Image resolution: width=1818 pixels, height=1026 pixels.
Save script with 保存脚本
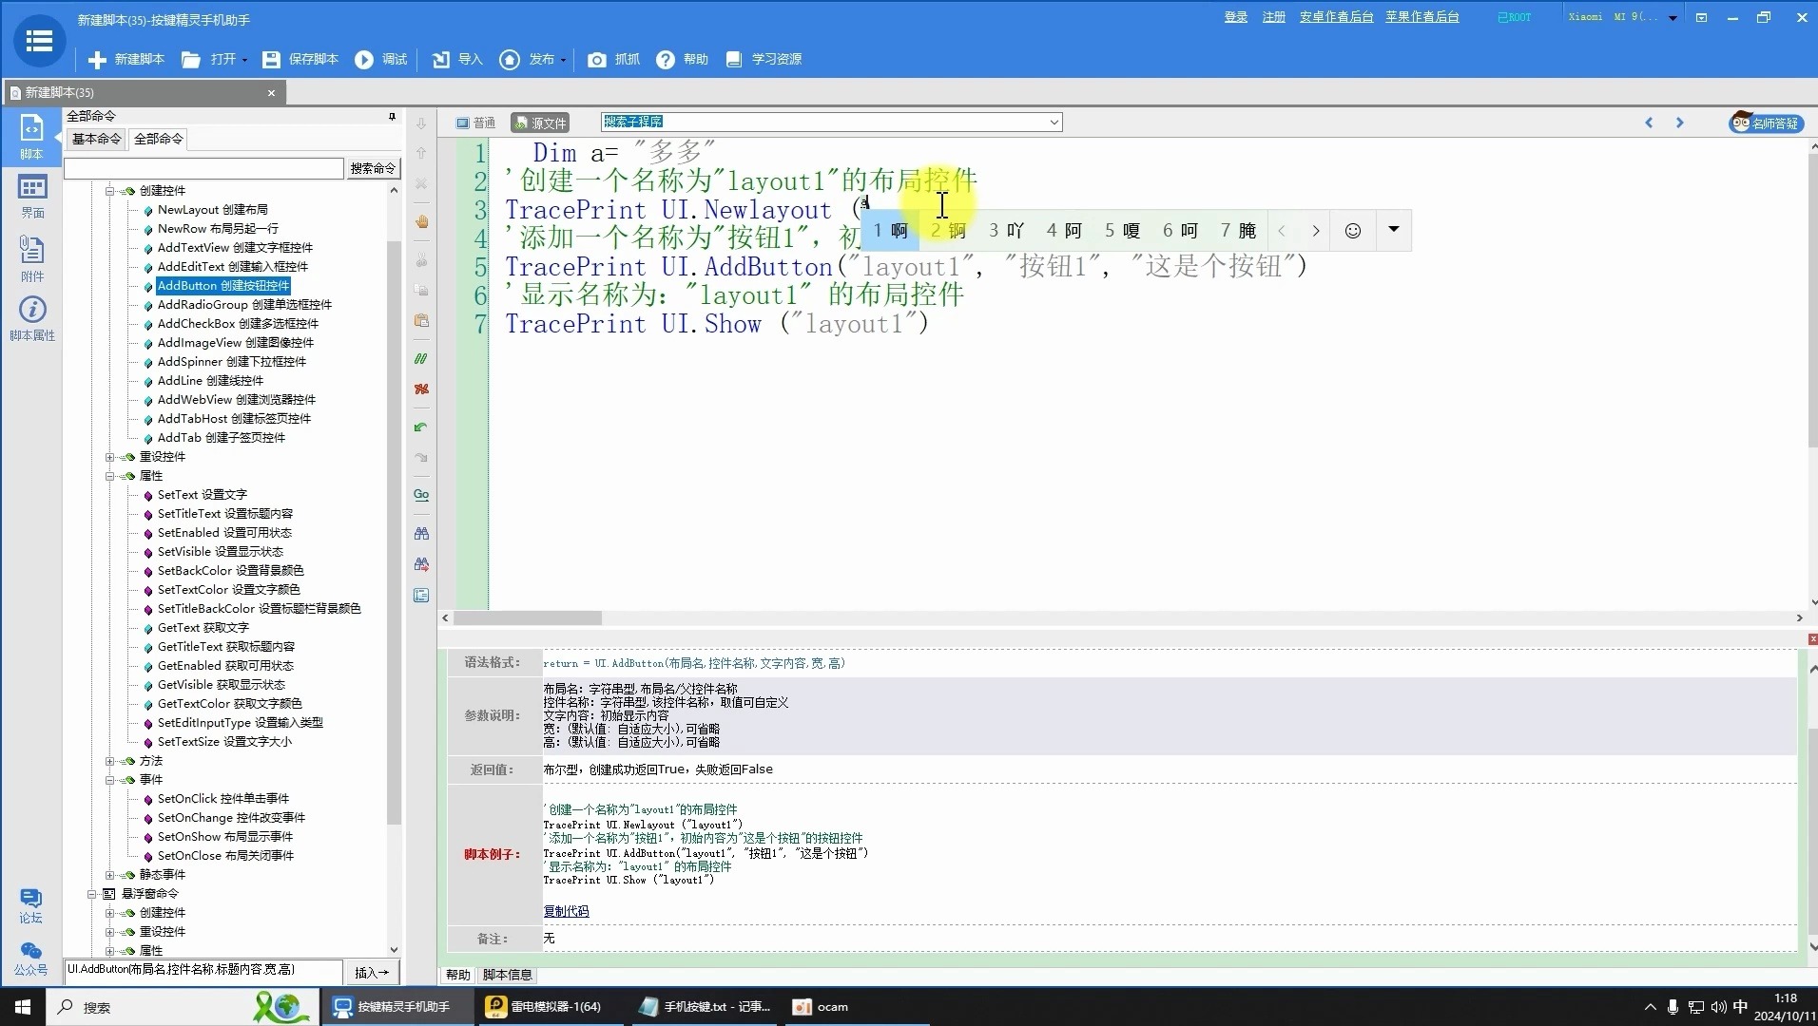[x=300, y=59]
